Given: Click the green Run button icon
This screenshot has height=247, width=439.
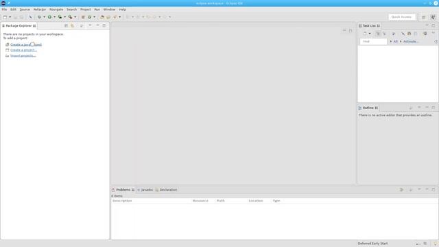Looking at the screenshot, I should coord(49,17).
